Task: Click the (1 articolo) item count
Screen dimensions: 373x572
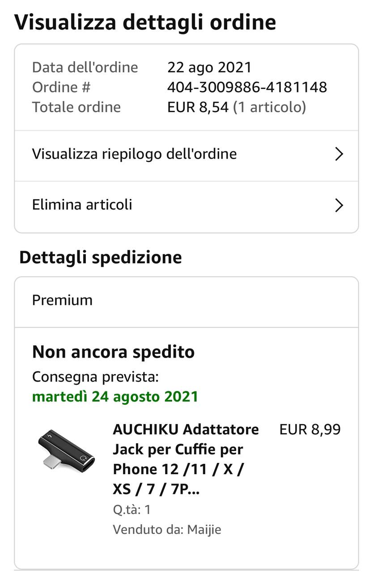Action: coord(269,107)
